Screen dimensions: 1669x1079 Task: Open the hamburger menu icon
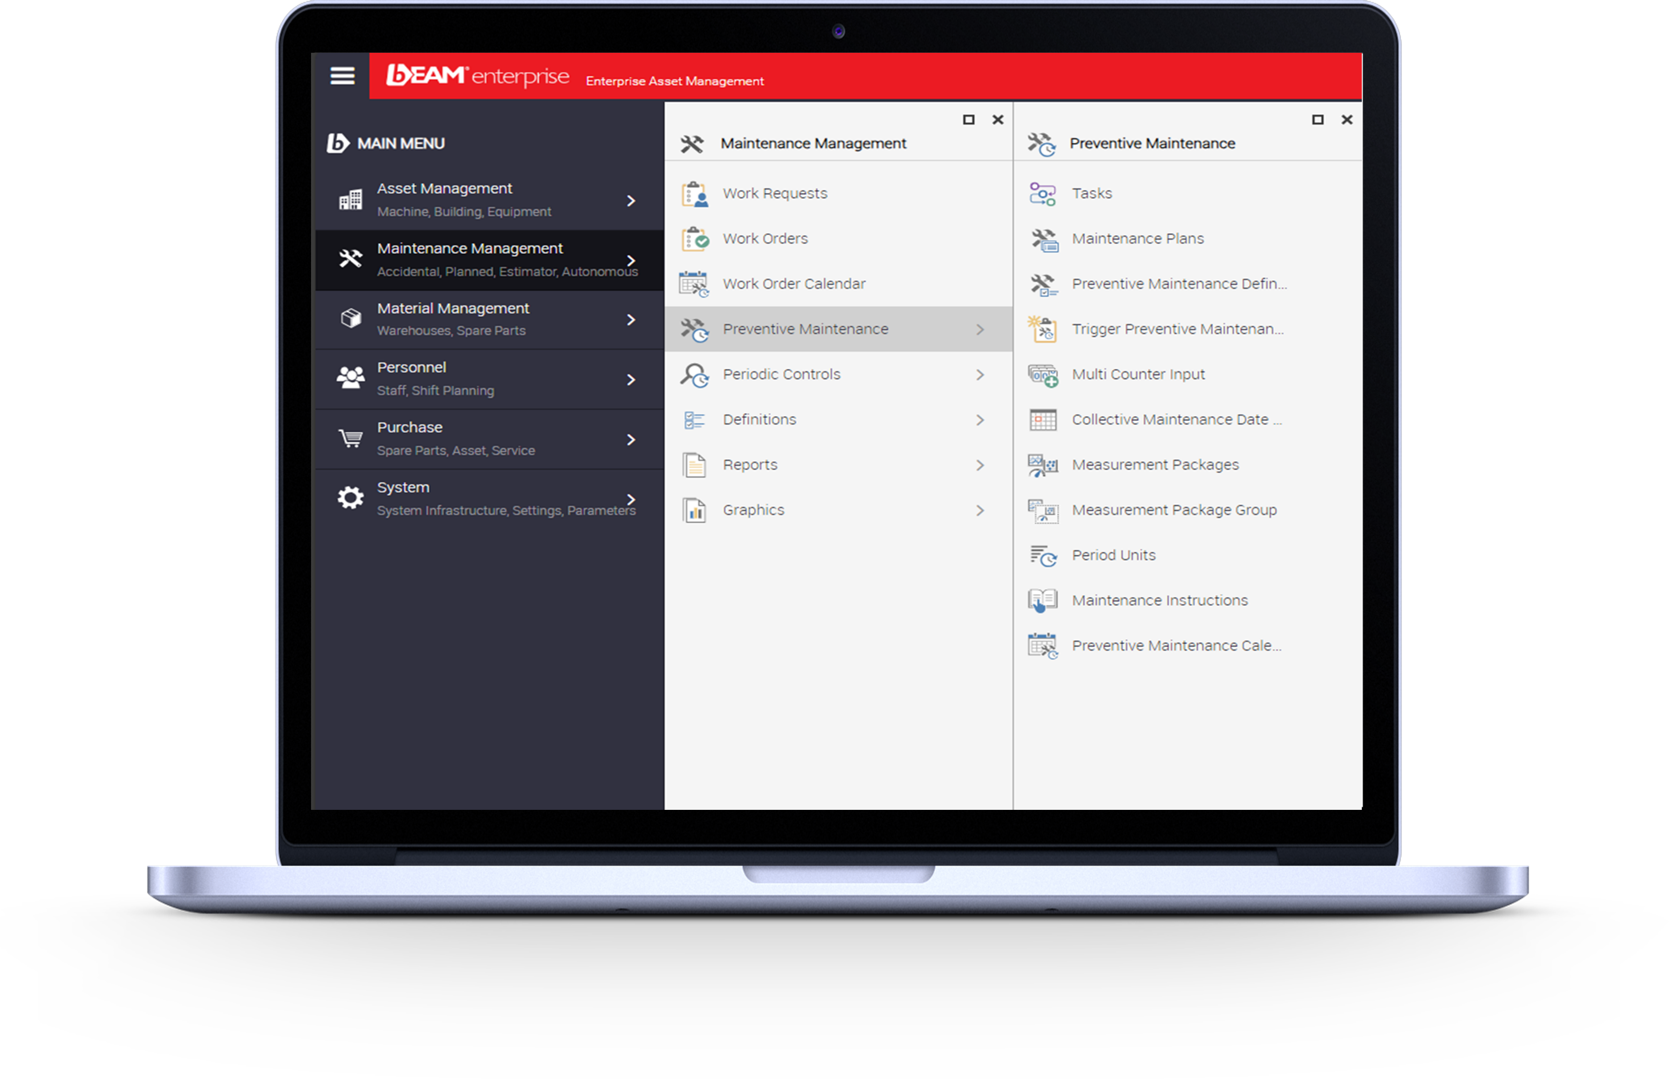click(x=342, y=76)
